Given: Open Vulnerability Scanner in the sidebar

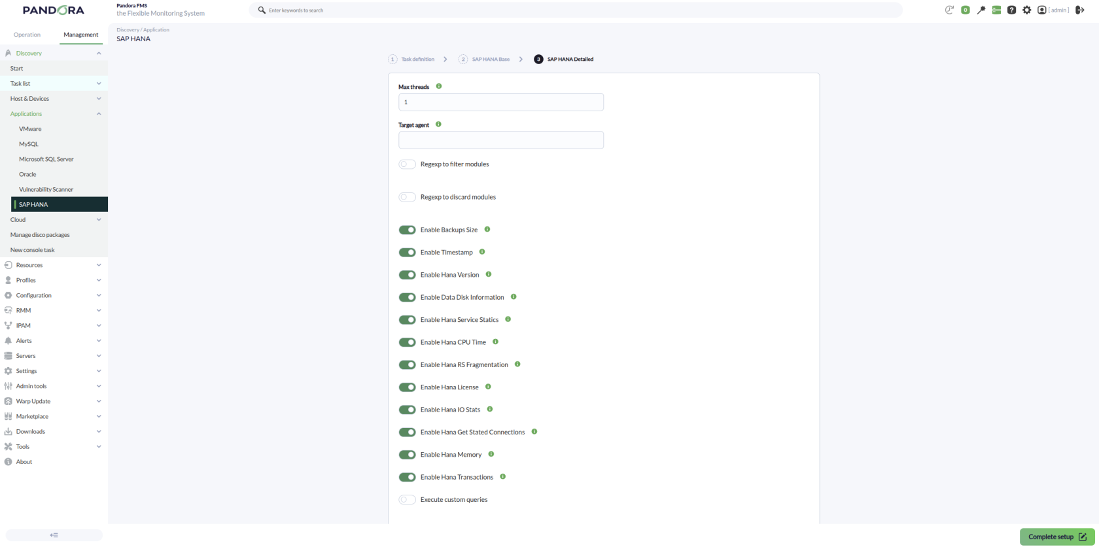Looking at the screenshot, I should [x=46, y=190].
